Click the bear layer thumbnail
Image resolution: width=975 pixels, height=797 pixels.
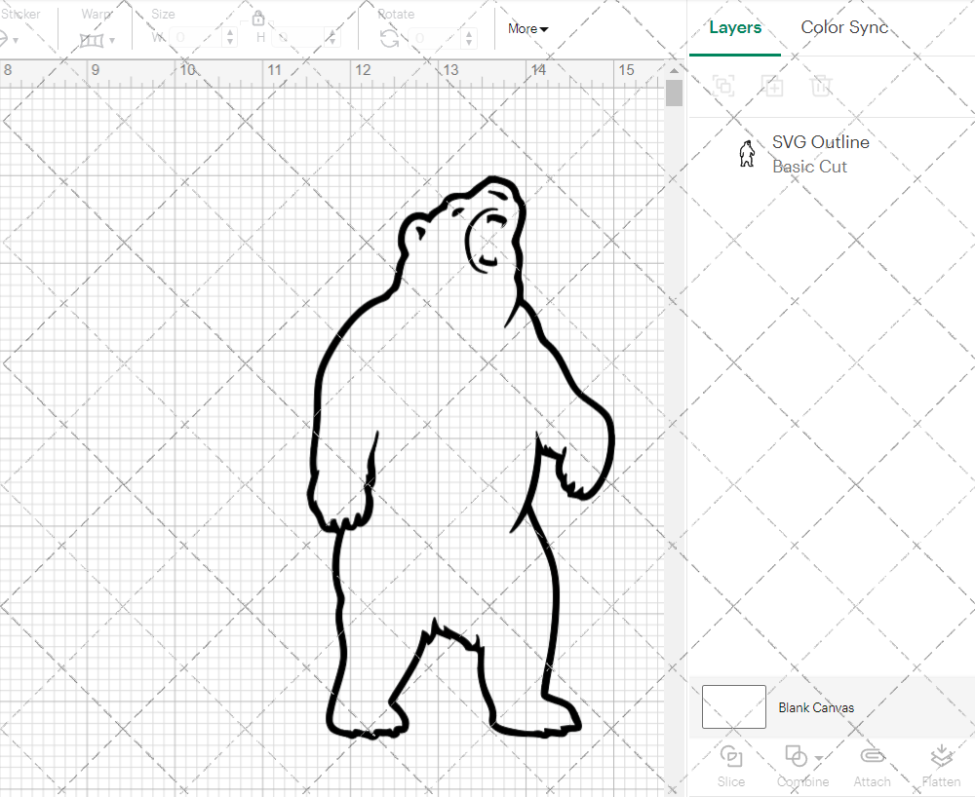(x=747, y=153)
